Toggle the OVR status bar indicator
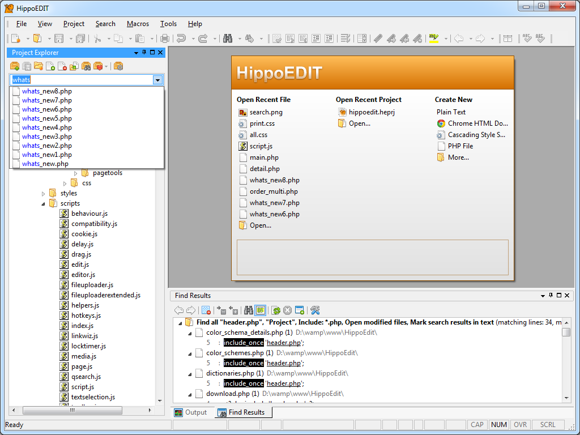Image resolution: width=580 pixels, height=435 pixels. pyautogui.click(x=521, y=425)
